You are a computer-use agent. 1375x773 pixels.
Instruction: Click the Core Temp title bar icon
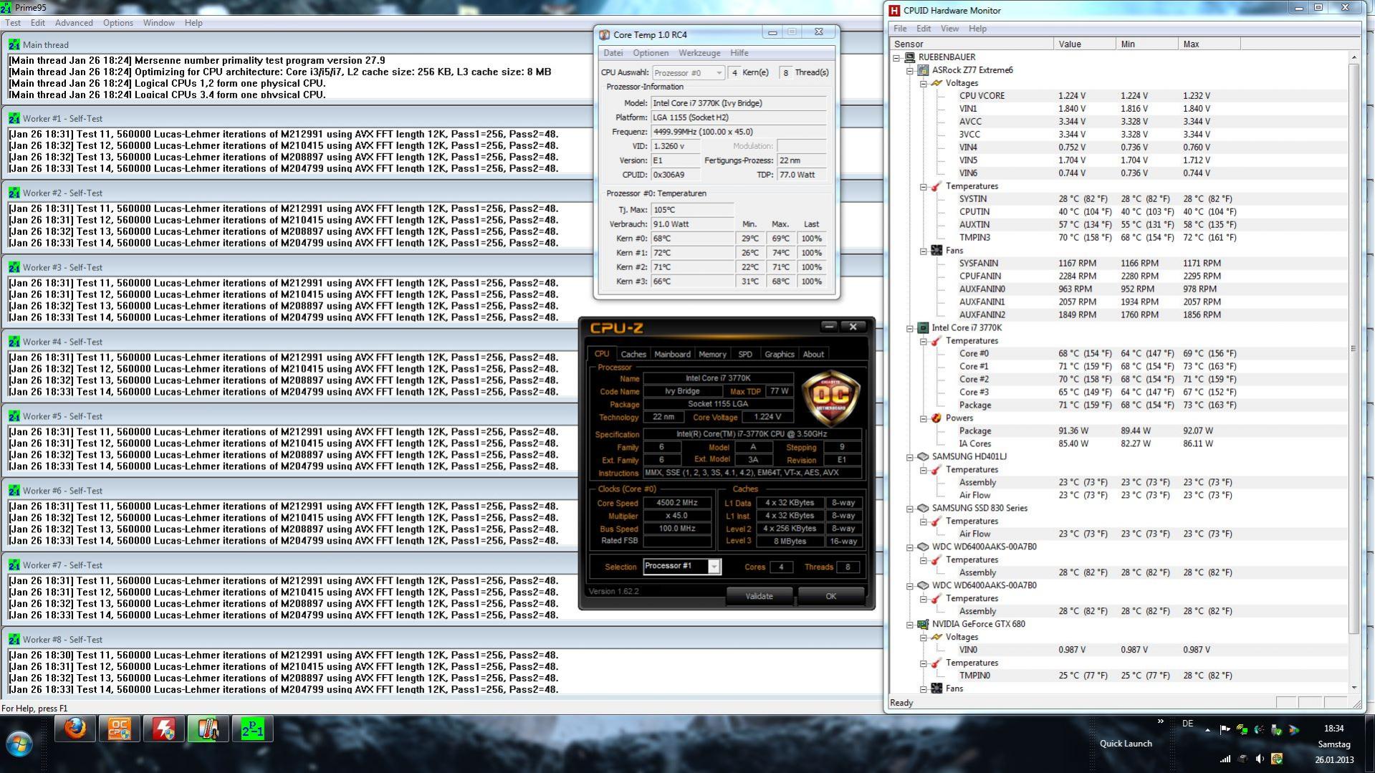click(605, 34)
